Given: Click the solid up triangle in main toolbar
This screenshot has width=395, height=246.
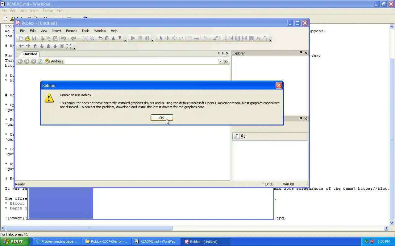Looking at the screenshot, I should (113, 38).
